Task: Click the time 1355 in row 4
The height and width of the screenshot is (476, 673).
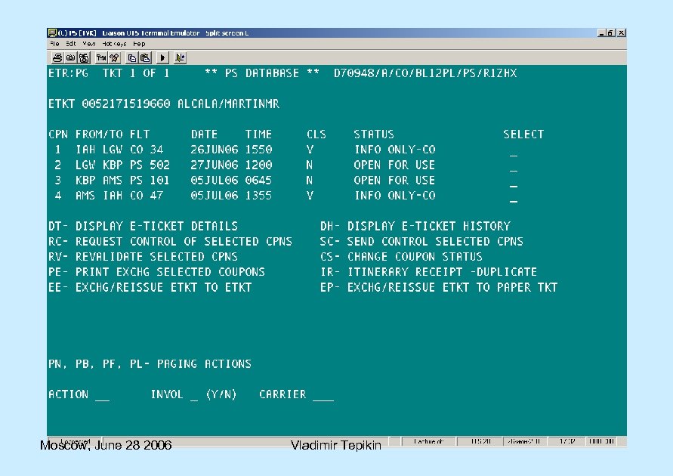Action: coord(258,196)
